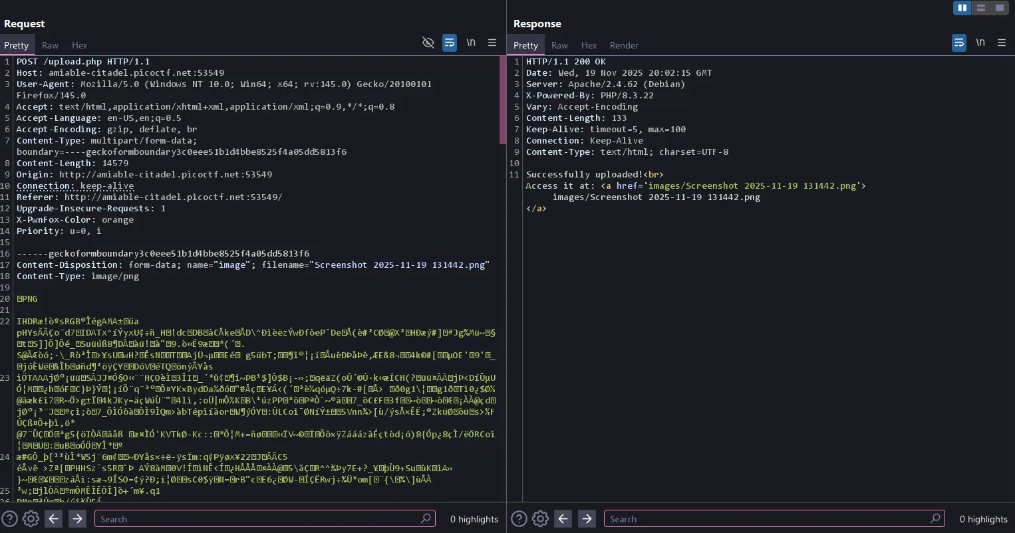This screenshot has width=1015, height=533.
Task: Open the Response search settings gear
Action: pos(540,518)
